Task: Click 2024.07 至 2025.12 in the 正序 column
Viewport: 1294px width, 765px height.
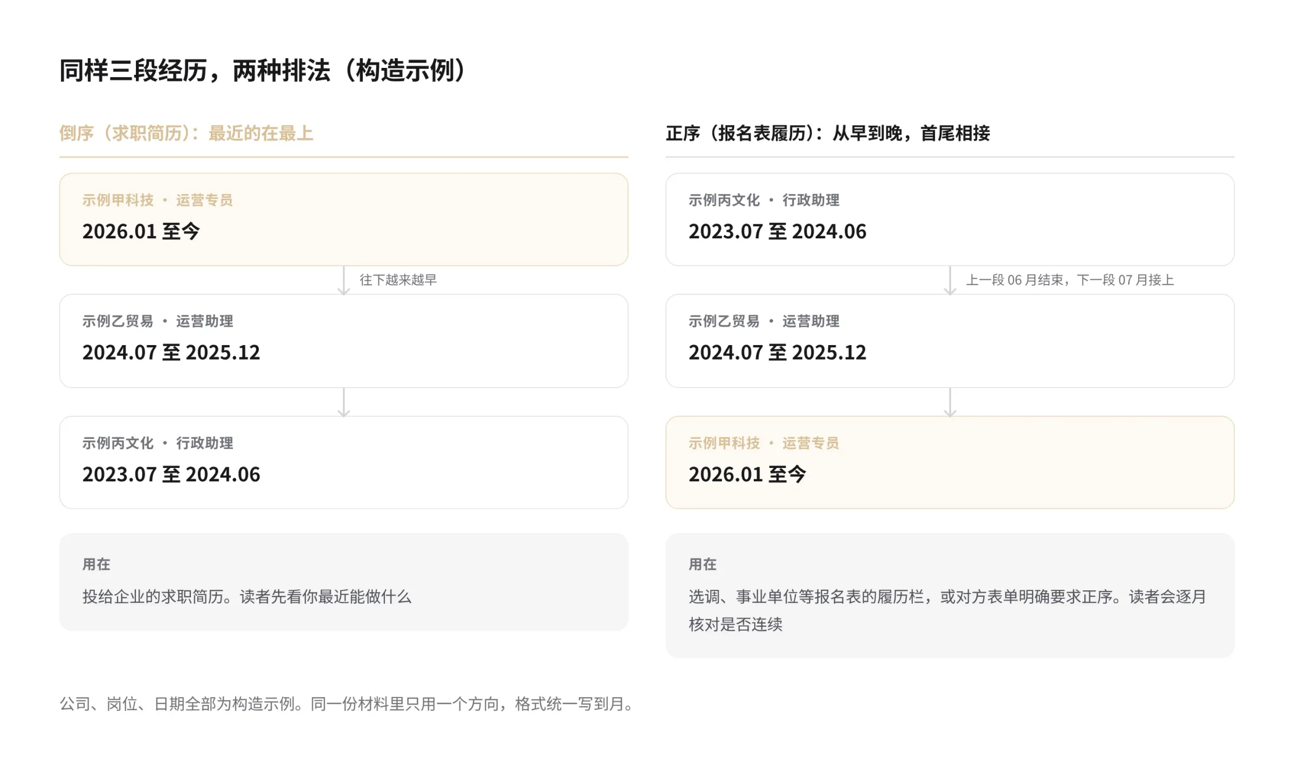Action: click(x=777, y=353)
